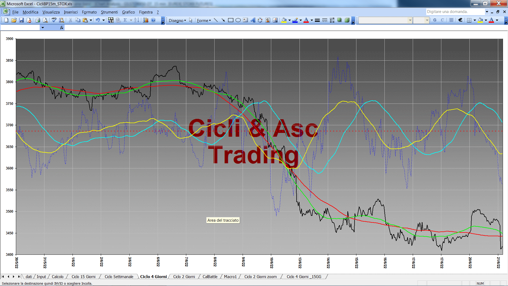Click the Undo arrow icon
Viewport: 508px width, 286px height.
click(98, 20)
